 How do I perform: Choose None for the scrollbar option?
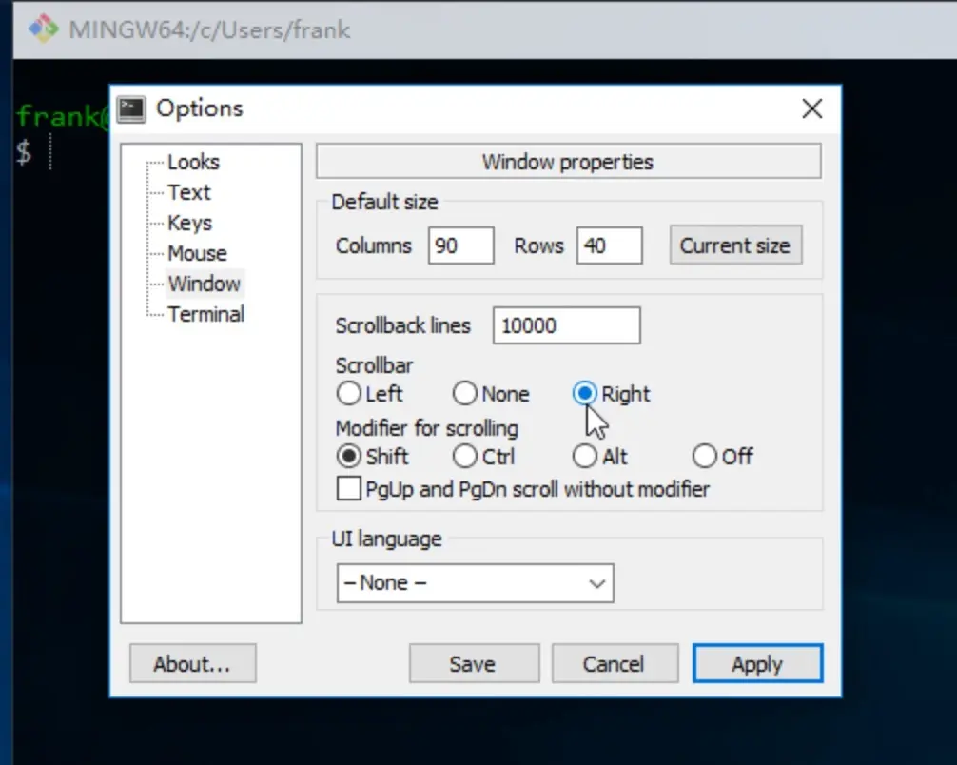[x=465, y=393]
